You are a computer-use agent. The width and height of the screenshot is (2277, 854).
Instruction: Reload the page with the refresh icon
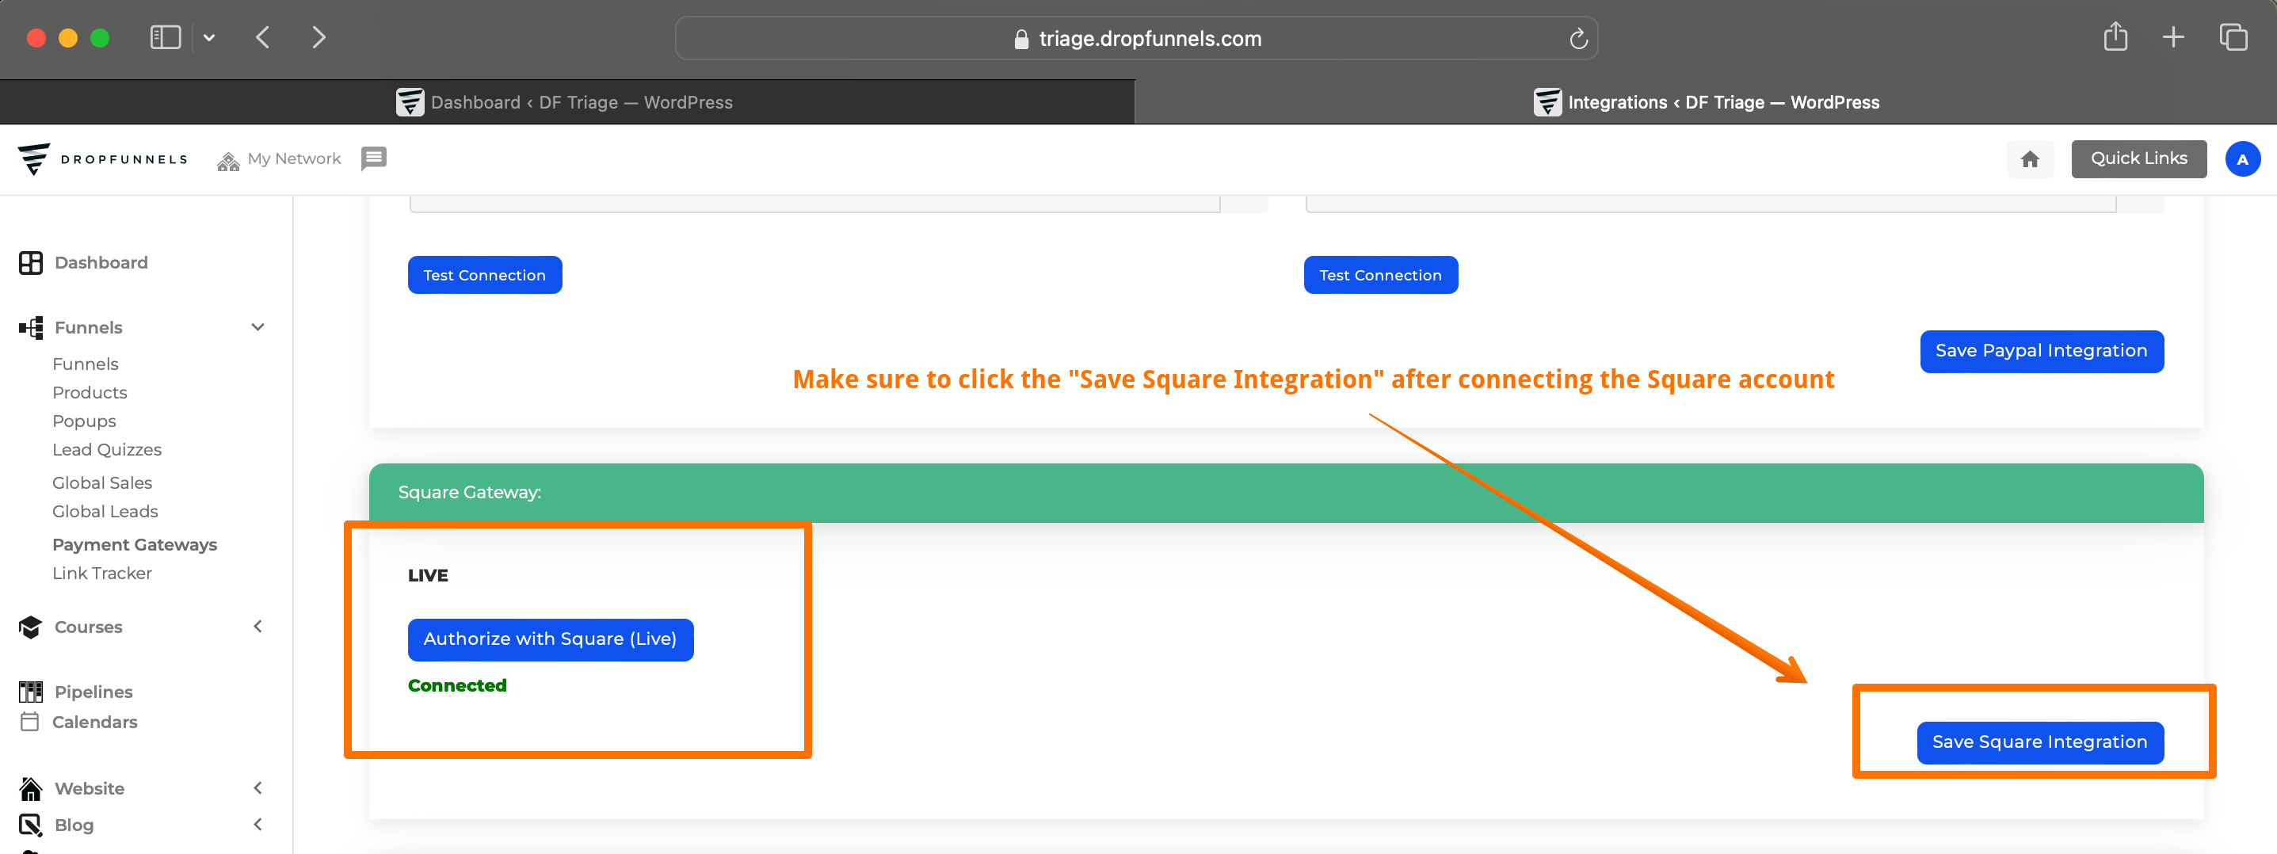pyautogui.click(x=1577, y=39)
